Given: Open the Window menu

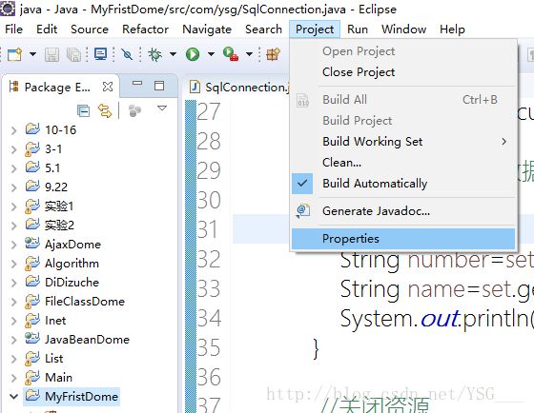Looking at the screenshot, I should (x=404, y=29).
